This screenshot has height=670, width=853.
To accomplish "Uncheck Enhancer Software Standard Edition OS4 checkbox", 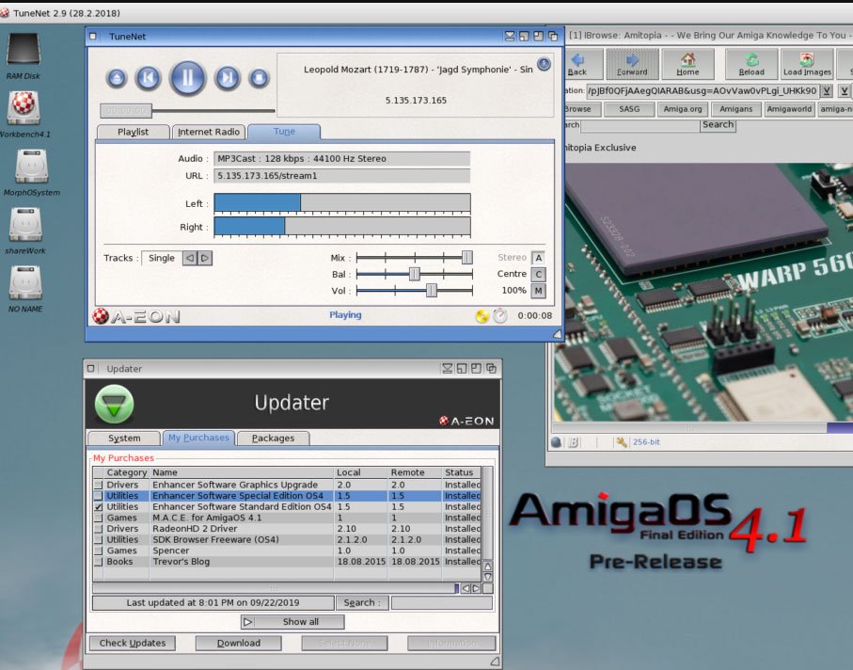I will 98,506.
